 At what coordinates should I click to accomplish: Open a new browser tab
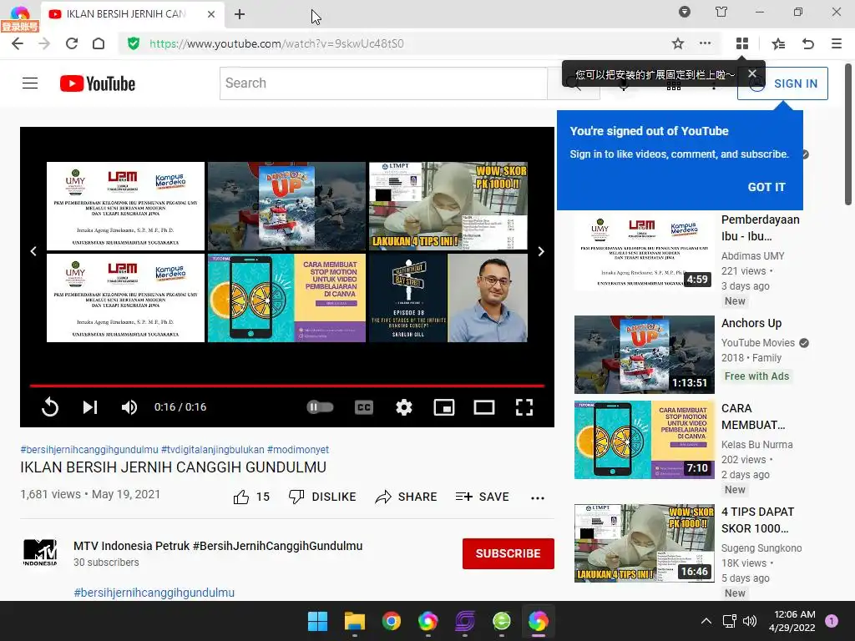click(x=240, y=14)
